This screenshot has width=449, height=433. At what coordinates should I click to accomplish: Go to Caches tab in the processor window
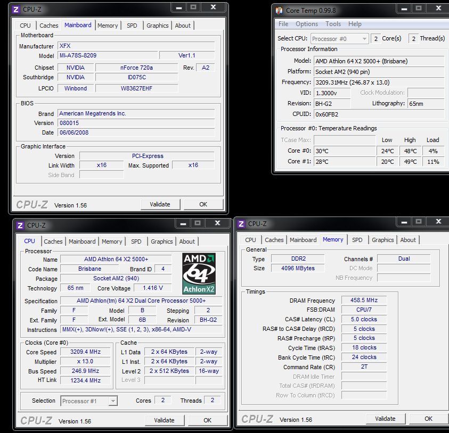(x=53, y=242)
